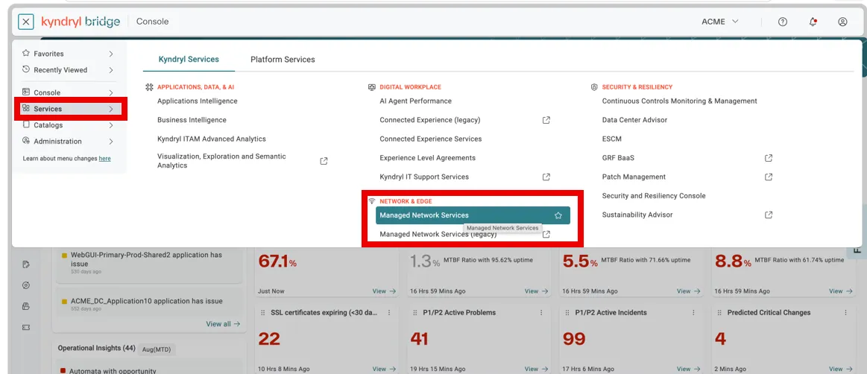The width and height of the screenshot is (867, 374).
Task: Open Continuous Controls Monitoring & Management
Action: [x=680, y=101]
